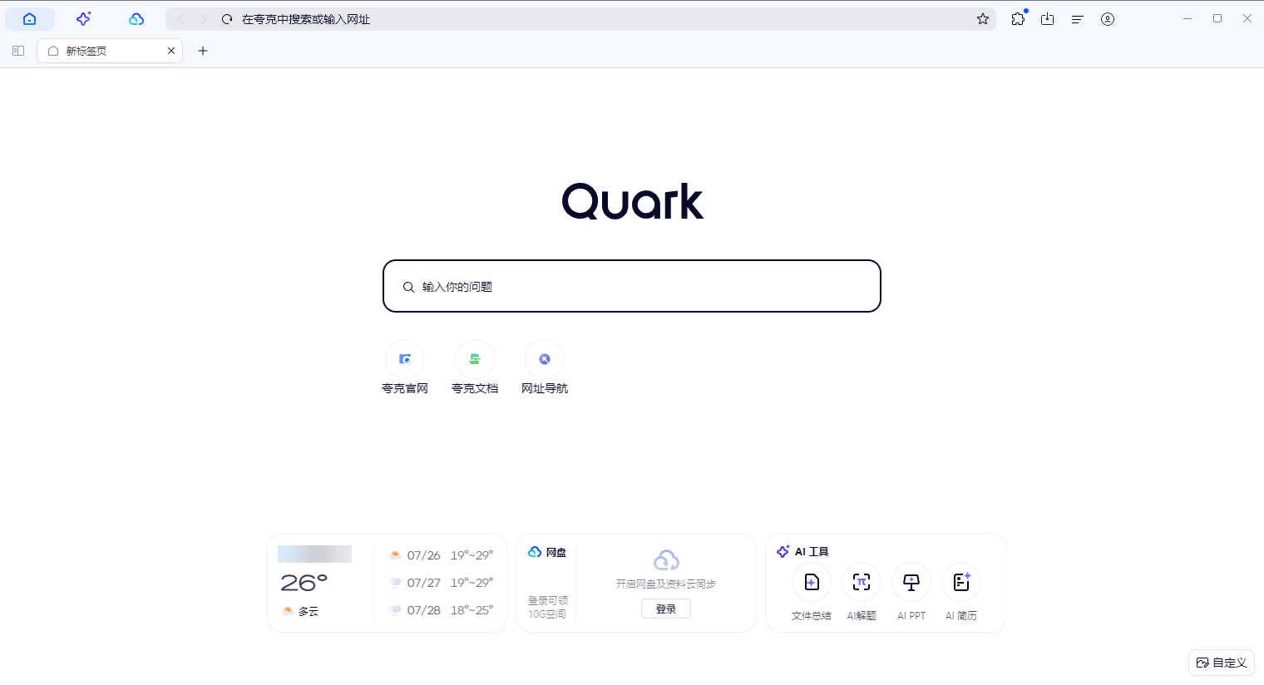The image size is (1264, 685).
Task: Click the Quark logo
Action: [x=633, y=201]
